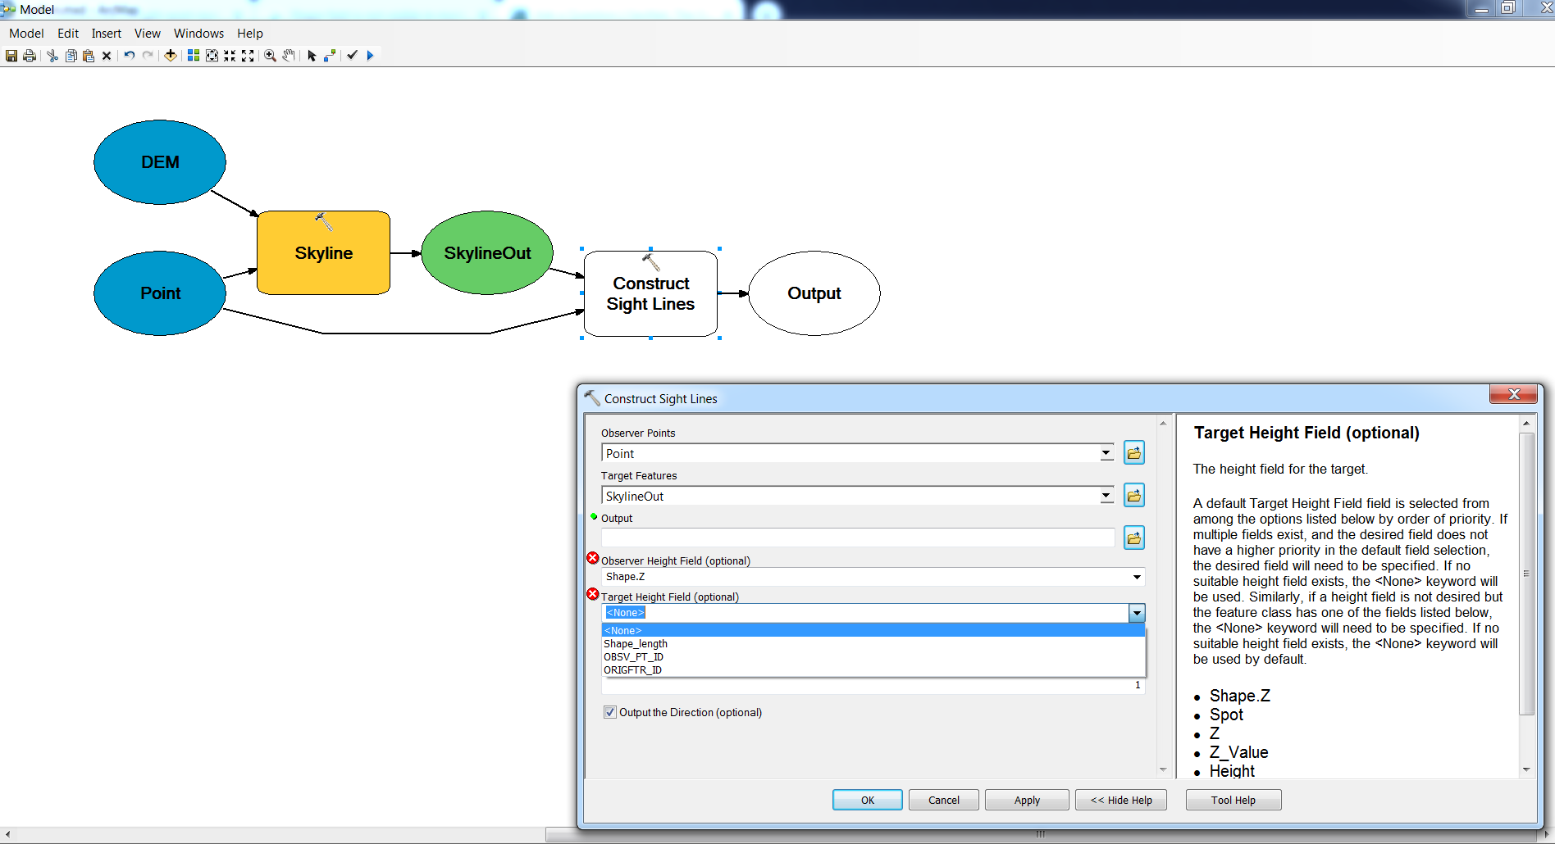The image size is (1555, 844).
Task: Click the Copy icon in the toolbar
Action: (x=71, y=56)
